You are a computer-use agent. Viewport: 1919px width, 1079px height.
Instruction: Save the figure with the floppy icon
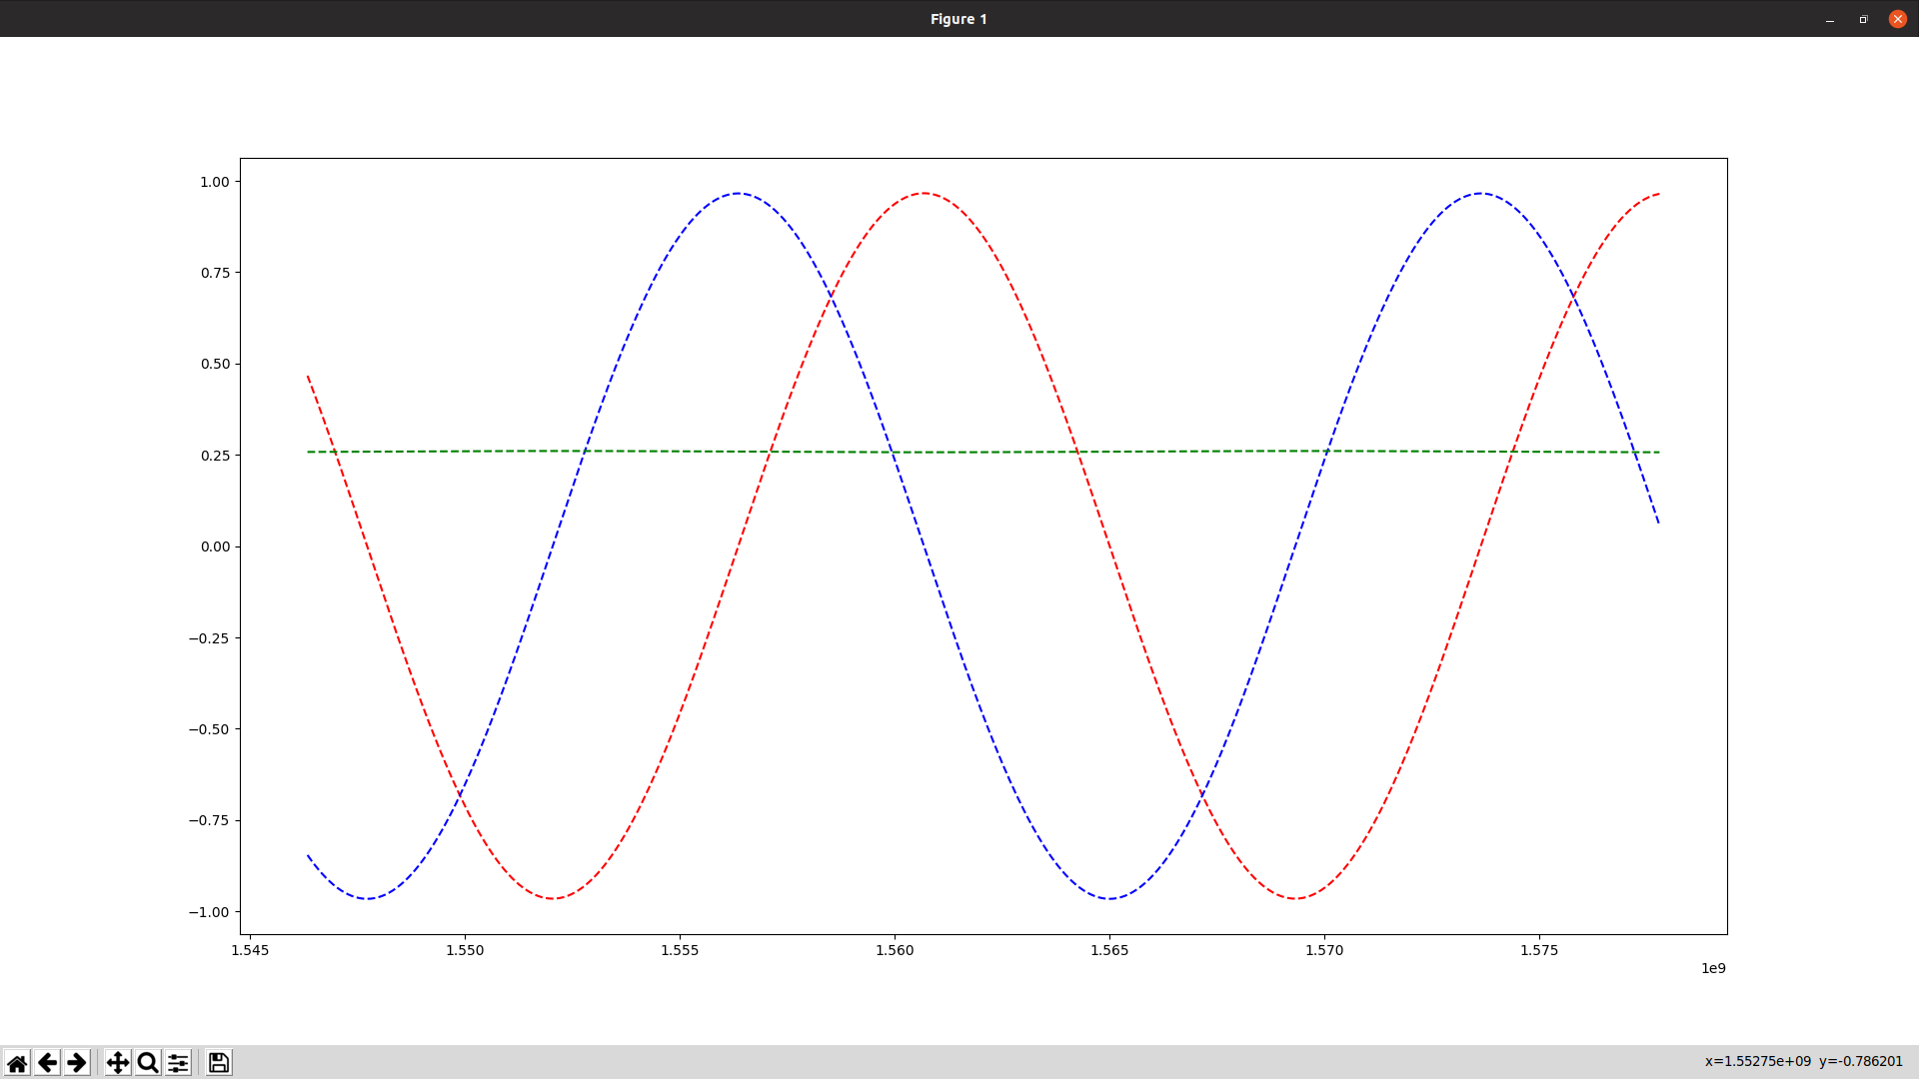click(x=219, y=1062)
